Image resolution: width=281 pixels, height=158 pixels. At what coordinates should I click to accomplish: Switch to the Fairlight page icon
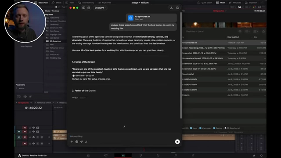click(176, 155)
